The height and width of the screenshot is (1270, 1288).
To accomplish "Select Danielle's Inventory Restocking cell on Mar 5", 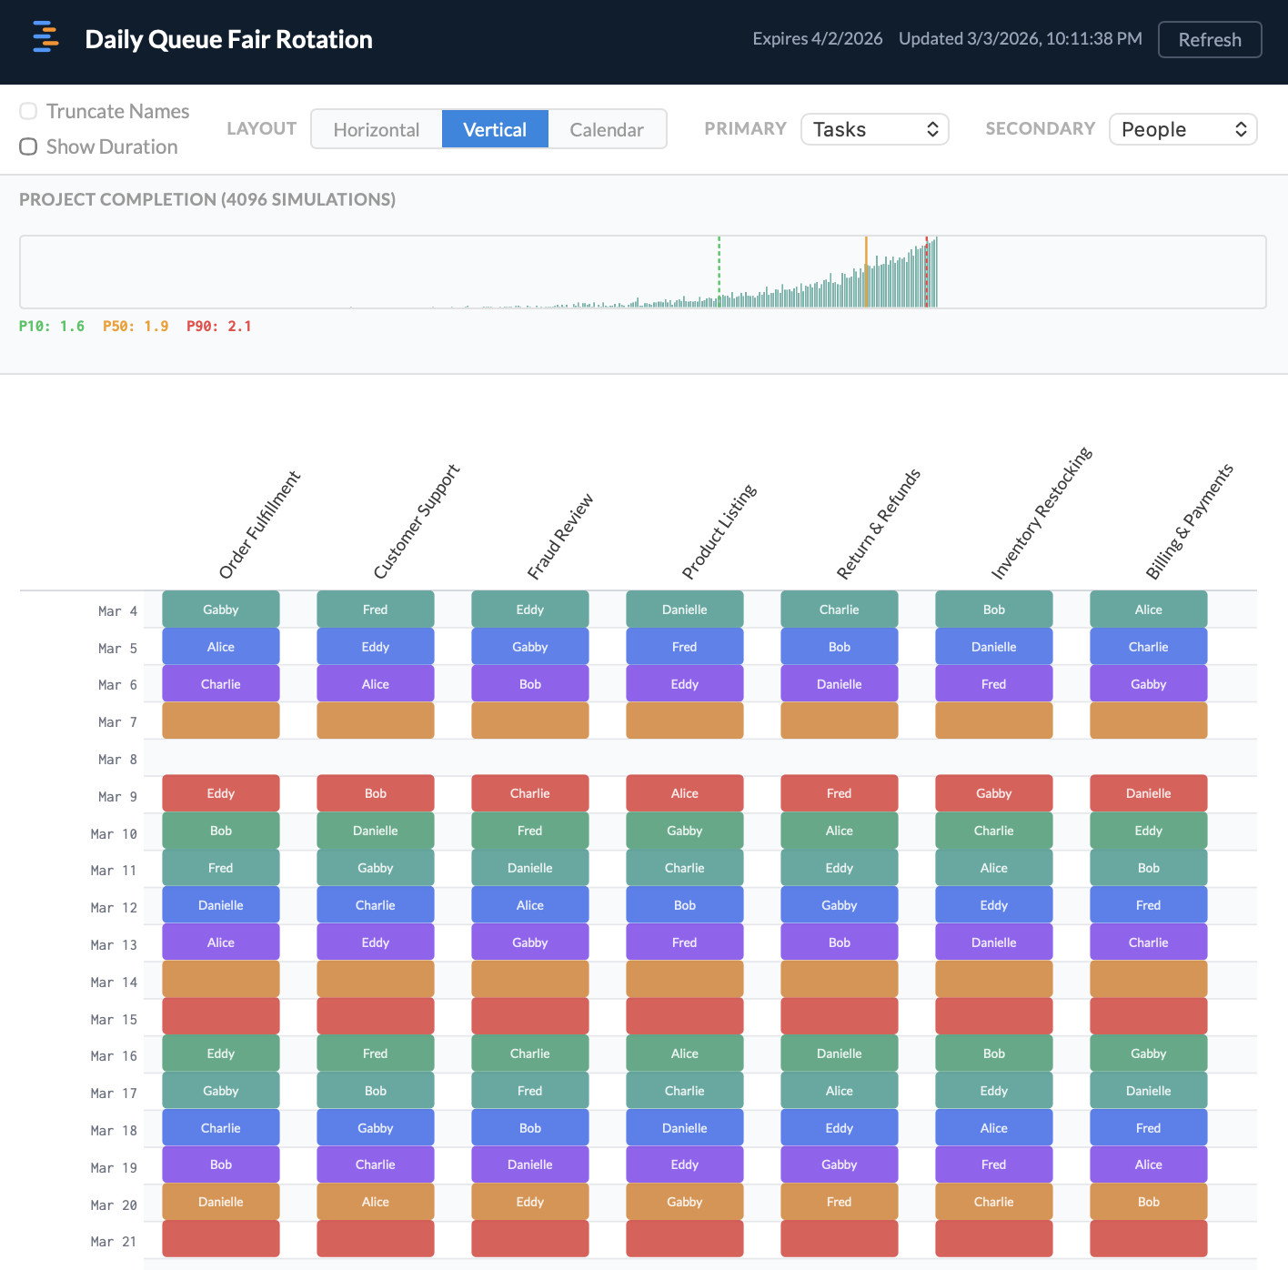I will (x=993, y=646).
